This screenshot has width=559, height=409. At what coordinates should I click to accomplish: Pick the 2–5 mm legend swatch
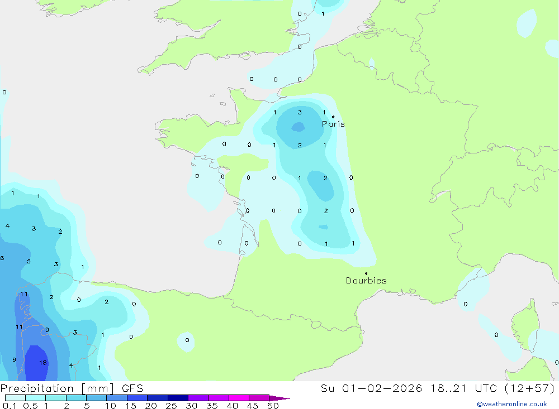pyautogui.click(x=76, y=398)
